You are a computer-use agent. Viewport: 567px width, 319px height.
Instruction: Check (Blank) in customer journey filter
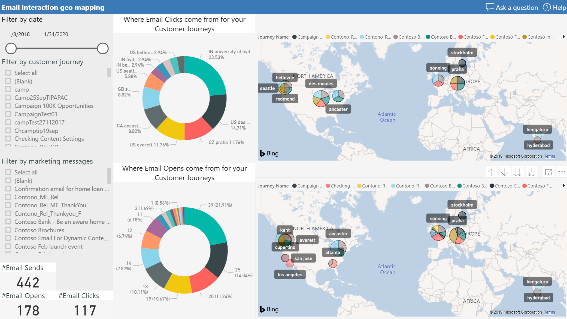click(8, 81)
